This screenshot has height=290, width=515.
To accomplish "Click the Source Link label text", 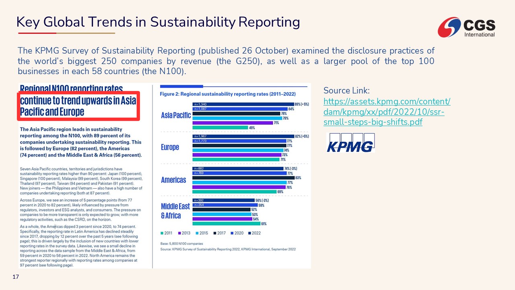I will coord(346,90).
